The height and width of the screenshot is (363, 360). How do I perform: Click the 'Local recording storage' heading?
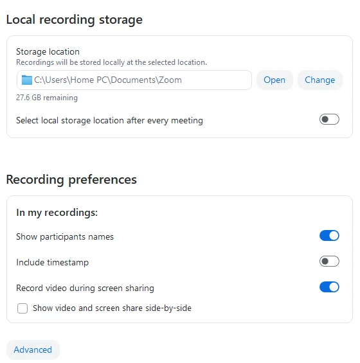tap(75, 20)
